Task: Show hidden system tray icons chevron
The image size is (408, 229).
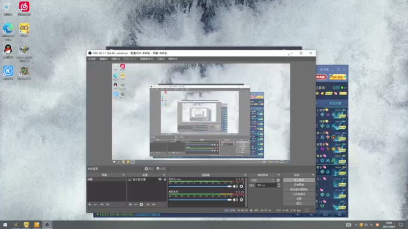Action: 356,225
